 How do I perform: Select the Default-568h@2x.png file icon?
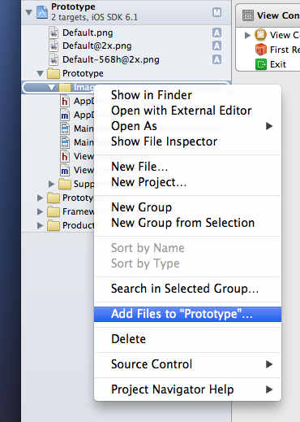point(54,59)
